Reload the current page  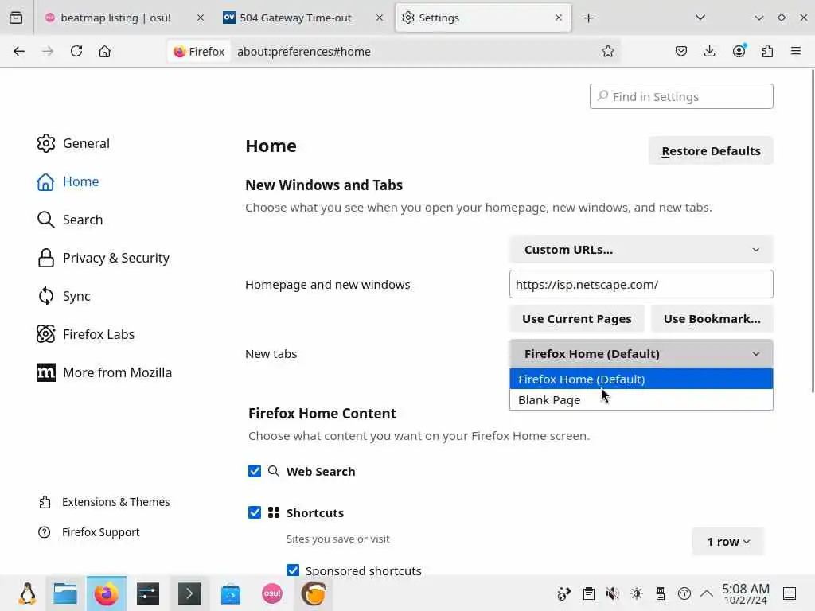coord(76,51)
